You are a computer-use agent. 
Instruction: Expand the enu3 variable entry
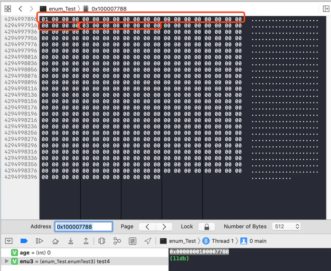[x=7, y=261]
